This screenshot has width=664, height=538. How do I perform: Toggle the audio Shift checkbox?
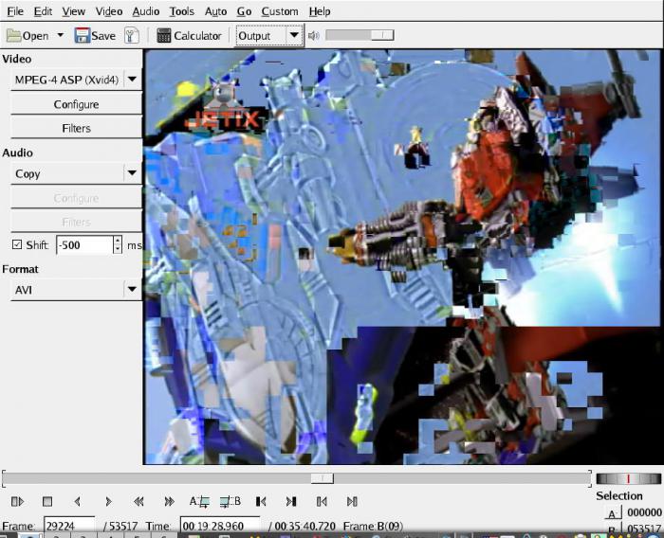click(17, 244)
